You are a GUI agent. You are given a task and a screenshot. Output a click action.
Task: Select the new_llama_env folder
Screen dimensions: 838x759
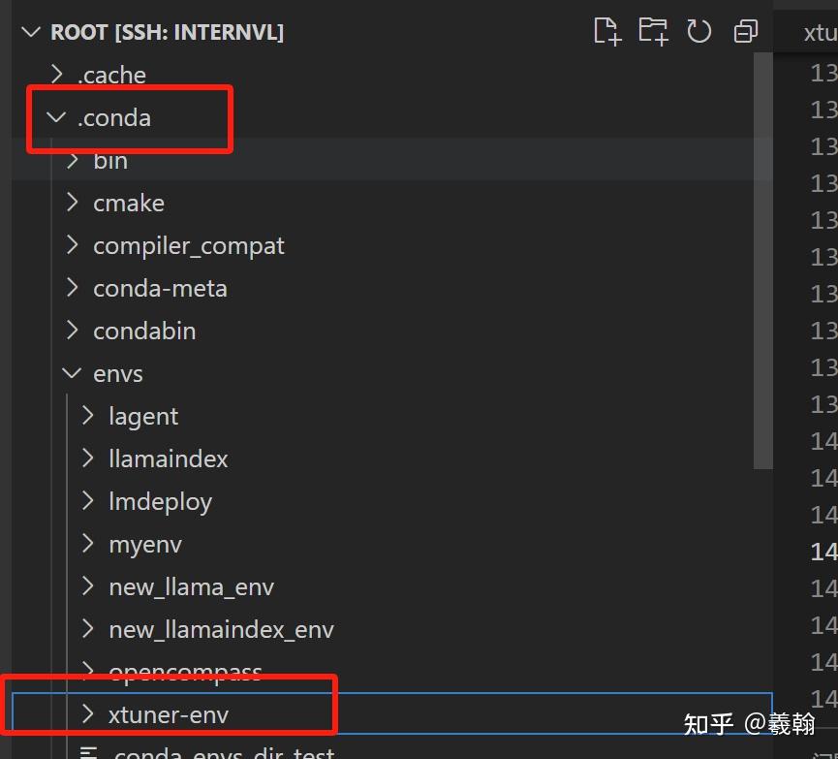pyautogui.click(x=191, y=586)
